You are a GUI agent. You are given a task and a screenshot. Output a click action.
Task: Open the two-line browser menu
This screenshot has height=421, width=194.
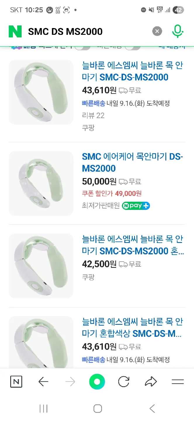point(178,382)
